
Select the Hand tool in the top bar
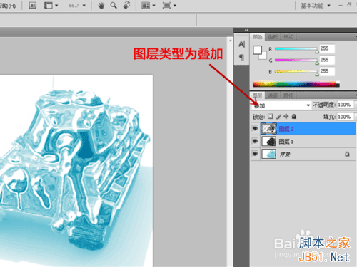[x=101, y=5]
